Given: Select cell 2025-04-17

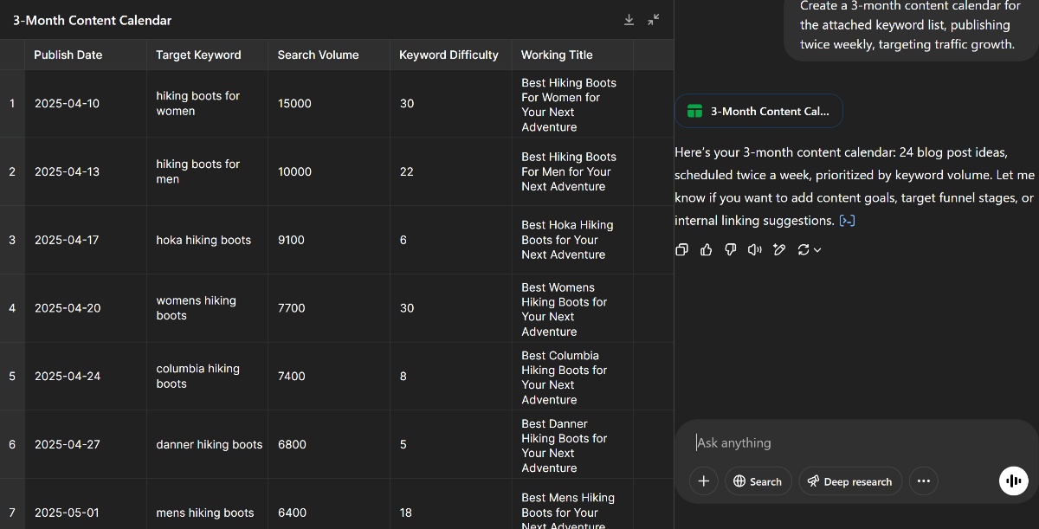Looking at the screenshot, I should tap(86, 240).
